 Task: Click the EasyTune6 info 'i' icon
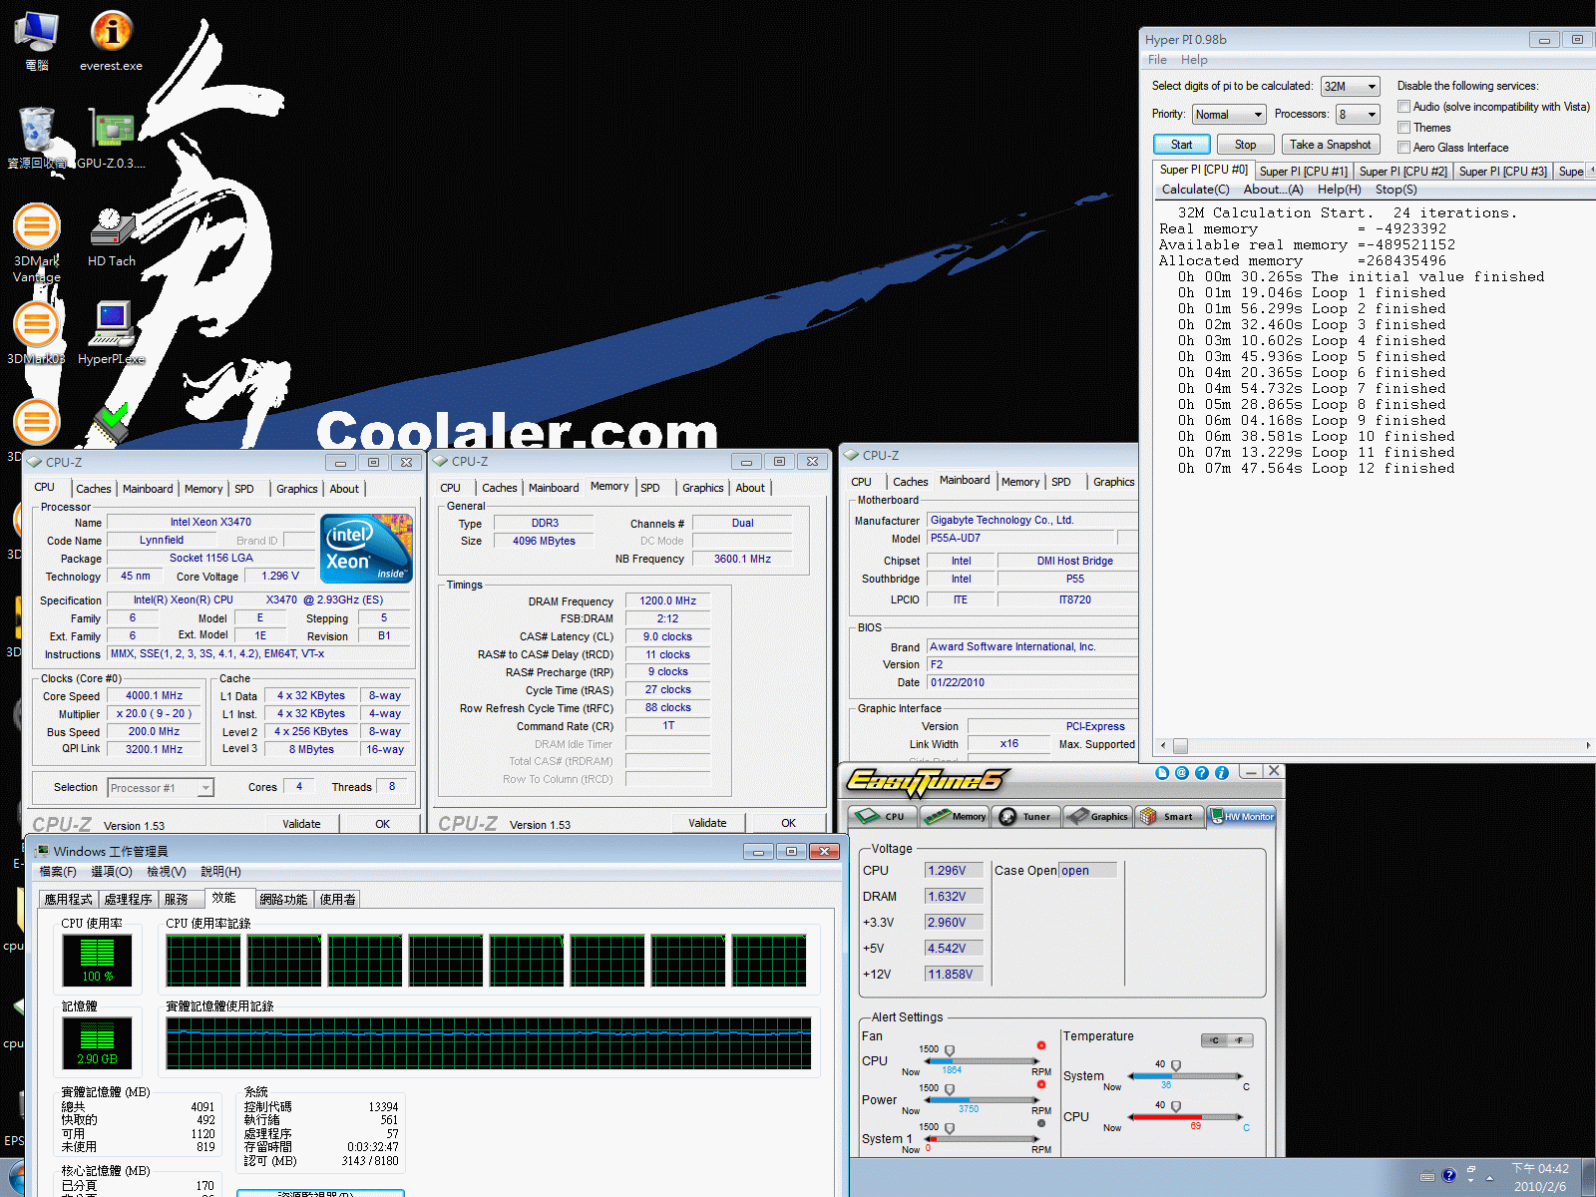click(1222, 773)
